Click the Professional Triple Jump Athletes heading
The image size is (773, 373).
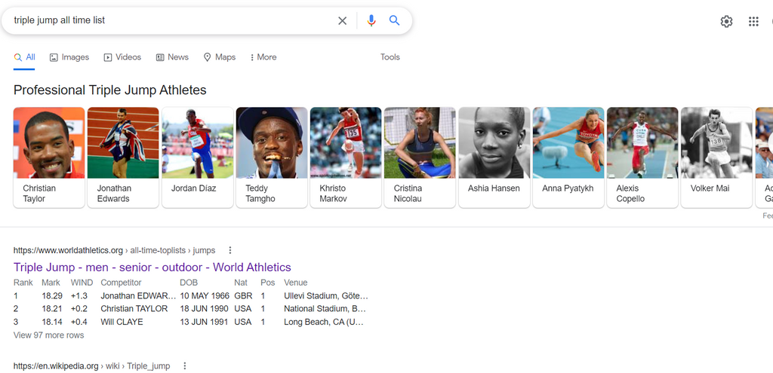110,90
